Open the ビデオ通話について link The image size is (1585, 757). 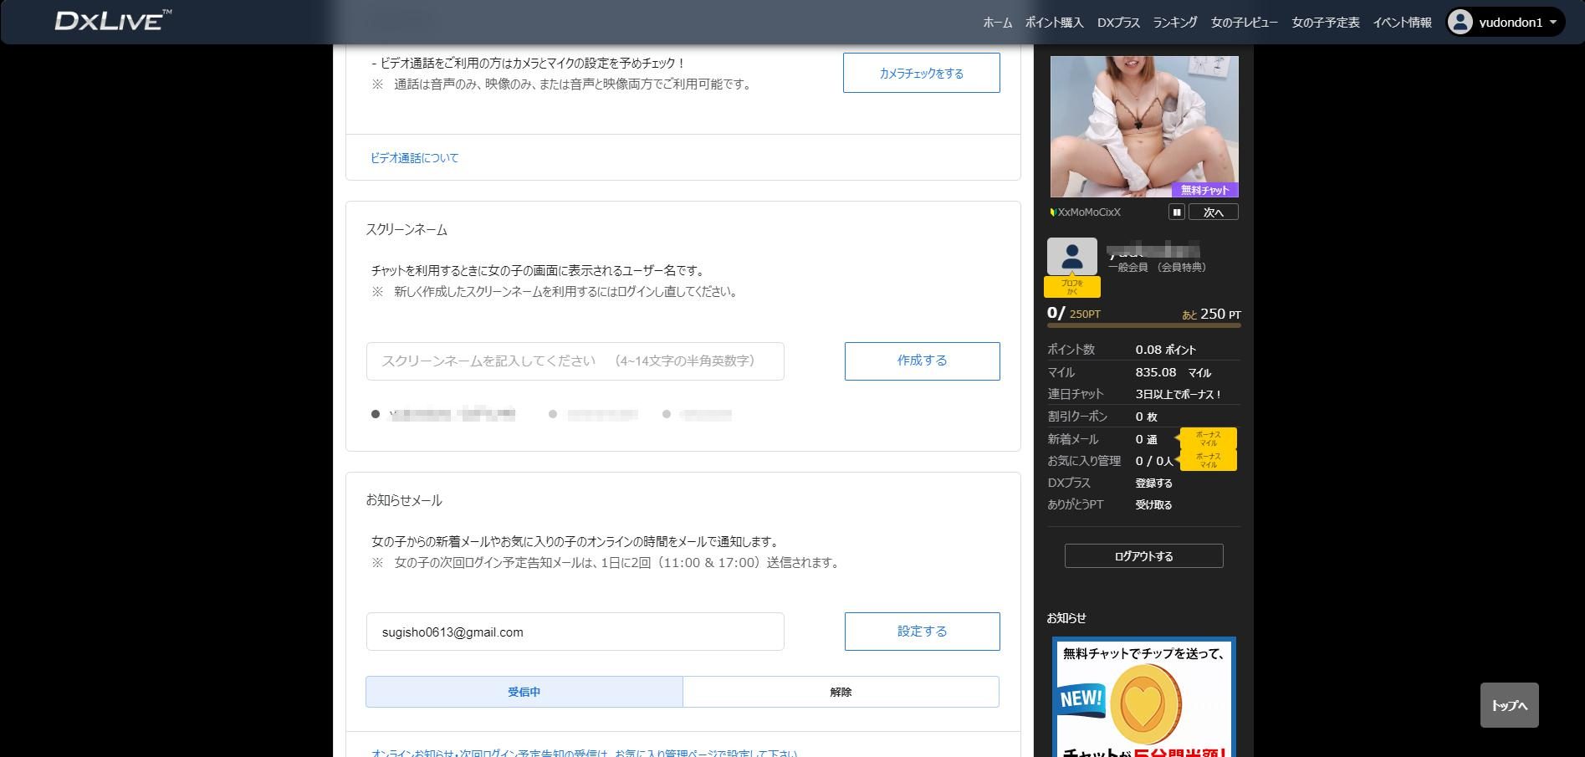point(415,158)
